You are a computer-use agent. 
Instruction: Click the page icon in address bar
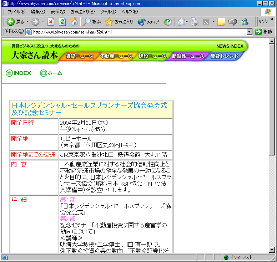point(29,32)
